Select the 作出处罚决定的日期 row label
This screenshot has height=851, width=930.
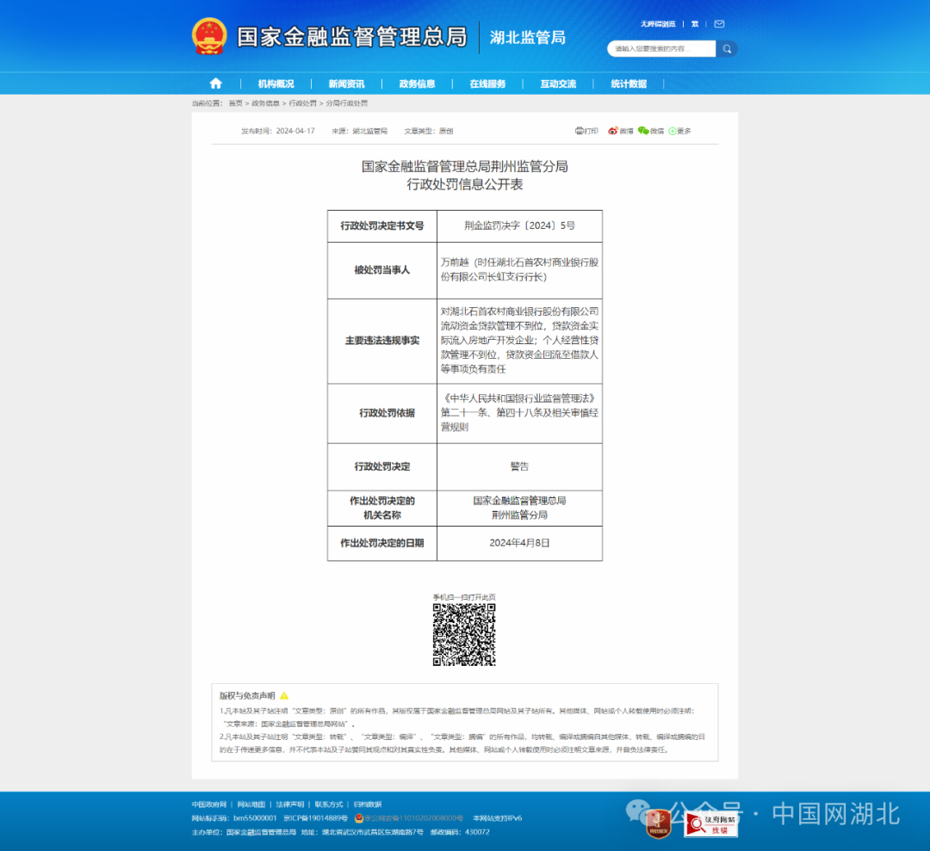[382, 543]
